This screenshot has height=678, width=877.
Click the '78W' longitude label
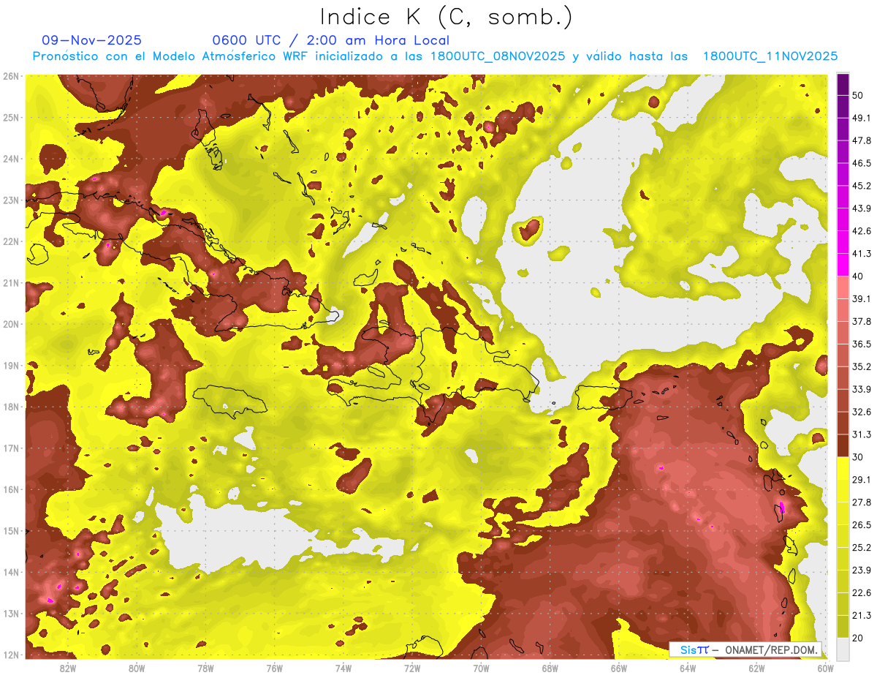click(205, 668)
